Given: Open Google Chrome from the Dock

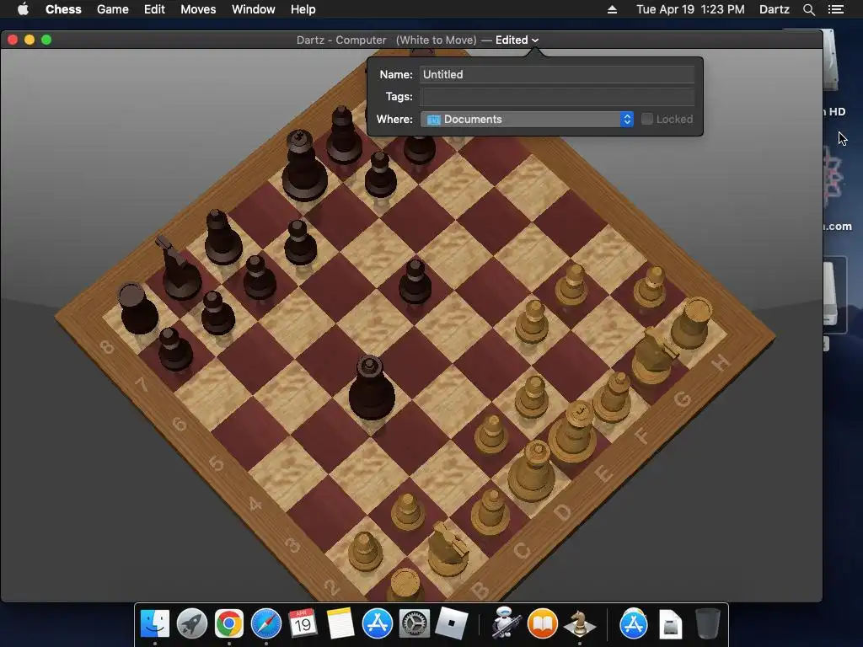Looking at the screenshot, I should [229, 624].
